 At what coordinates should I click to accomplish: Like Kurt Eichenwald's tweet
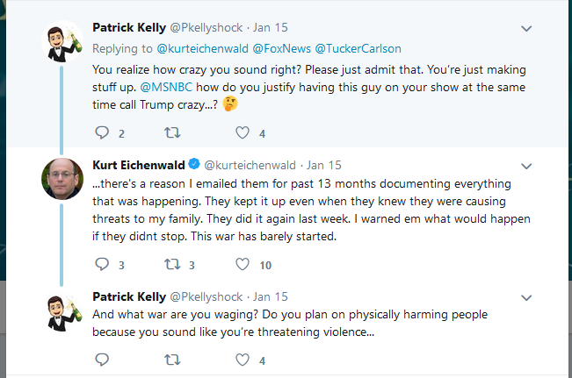point(243,264)
